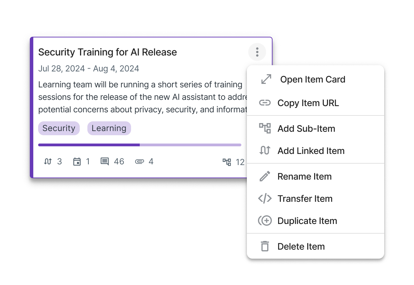The image size is (414, 285).
Task: Click the three-dot more options button
Action: [x=257, y=52]
